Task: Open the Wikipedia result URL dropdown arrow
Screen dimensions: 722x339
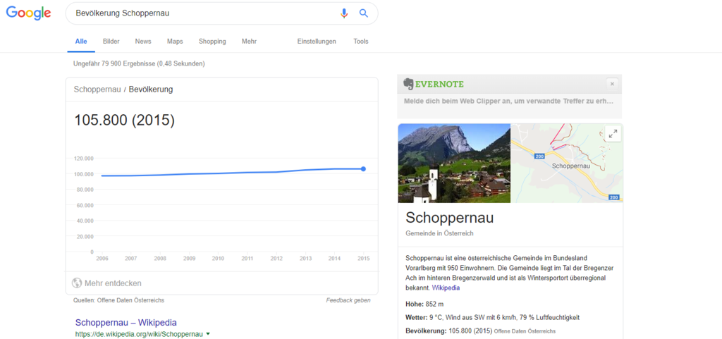Action: coord(208,334)
